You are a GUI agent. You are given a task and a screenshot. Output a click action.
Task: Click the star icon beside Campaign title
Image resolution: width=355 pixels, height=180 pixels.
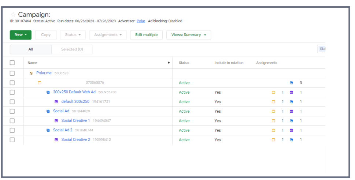click(x=13, y=15)
